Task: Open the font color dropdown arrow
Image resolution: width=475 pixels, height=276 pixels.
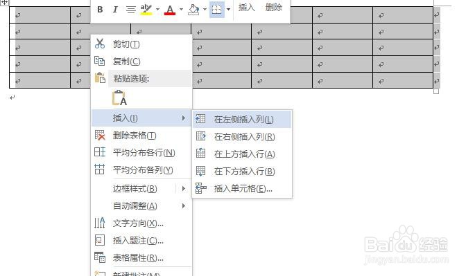Action: tap(181, 10)
